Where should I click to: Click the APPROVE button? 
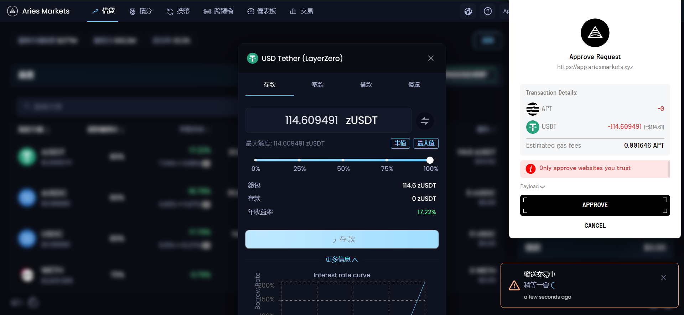pyautogui.click(x=595, y=205)
